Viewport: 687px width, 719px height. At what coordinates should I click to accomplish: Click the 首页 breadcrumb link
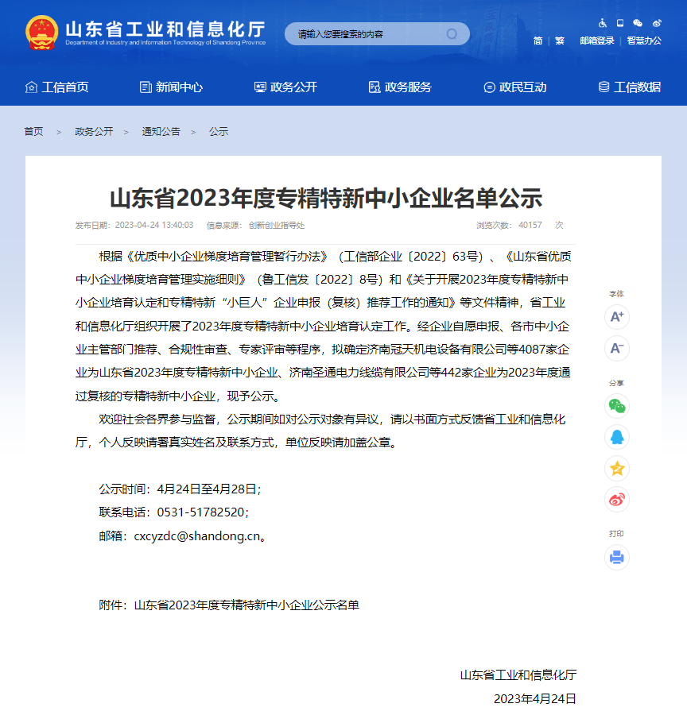pyautogui.click(x=33, y=132)
